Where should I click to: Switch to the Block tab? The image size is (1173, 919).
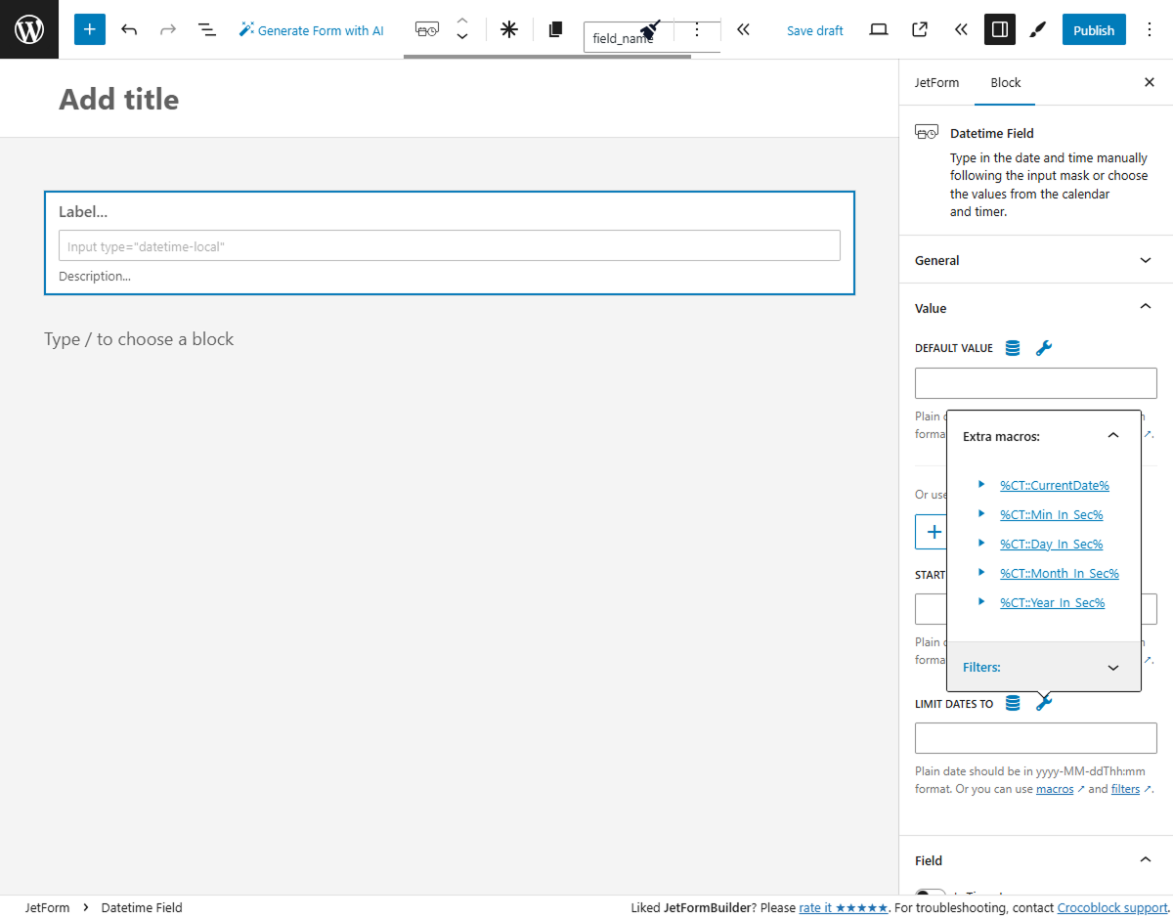[x=1005, y=83]
